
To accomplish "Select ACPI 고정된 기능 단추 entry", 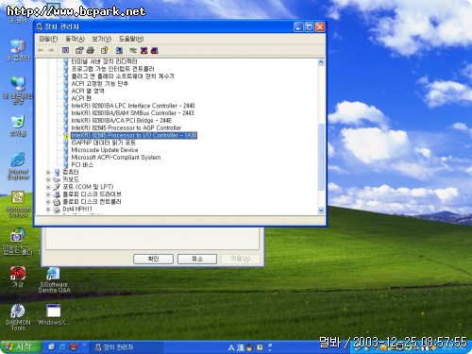I will [x=100, y=84].
